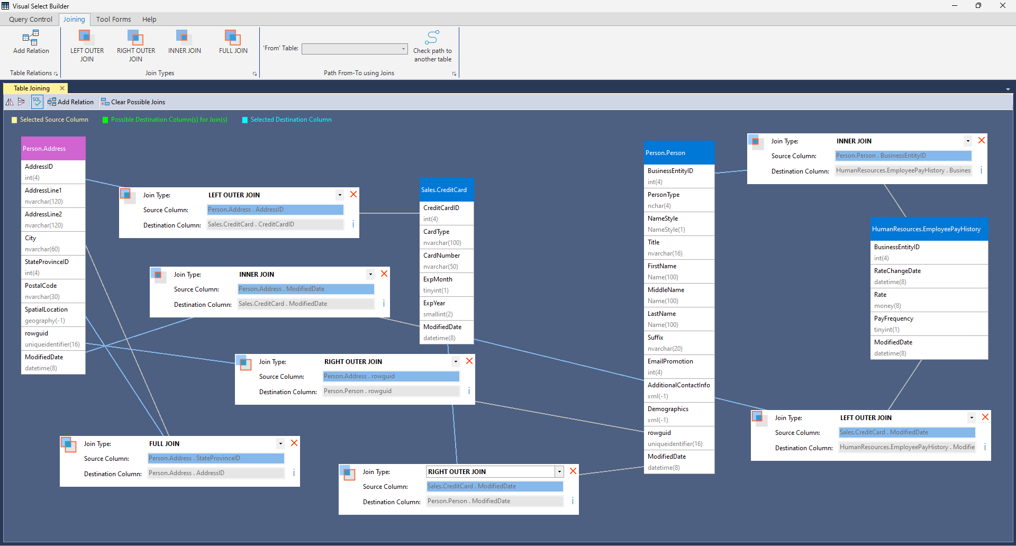Click green Possible Destination Column swatch
1016x546 pixels.
tap(105, 120)
